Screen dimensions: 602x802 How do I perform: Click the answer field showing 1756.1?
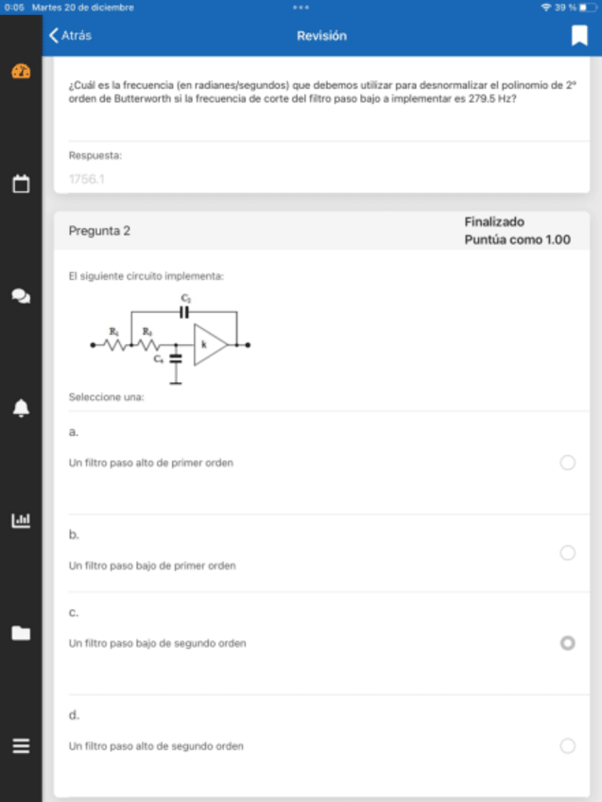point(321,178)
